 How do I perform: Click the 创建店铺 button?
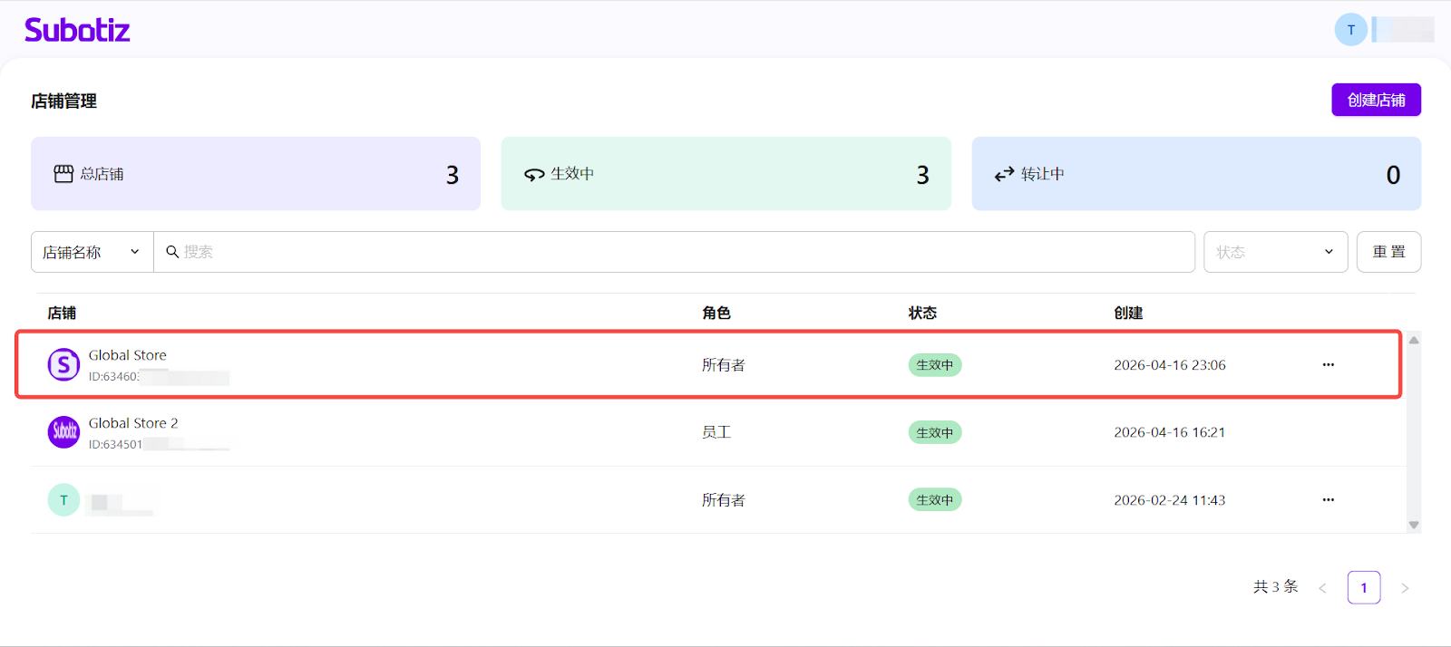(1376, 100)
